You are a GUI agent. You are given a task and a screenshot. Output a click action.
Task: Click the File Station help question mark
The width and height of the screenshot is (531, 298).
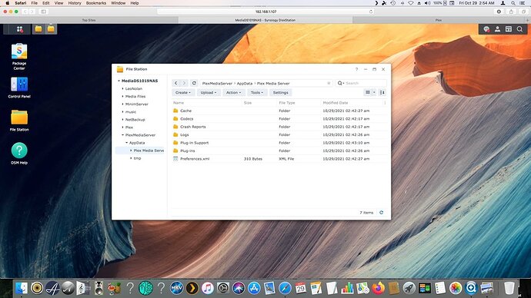pos(356,69)
